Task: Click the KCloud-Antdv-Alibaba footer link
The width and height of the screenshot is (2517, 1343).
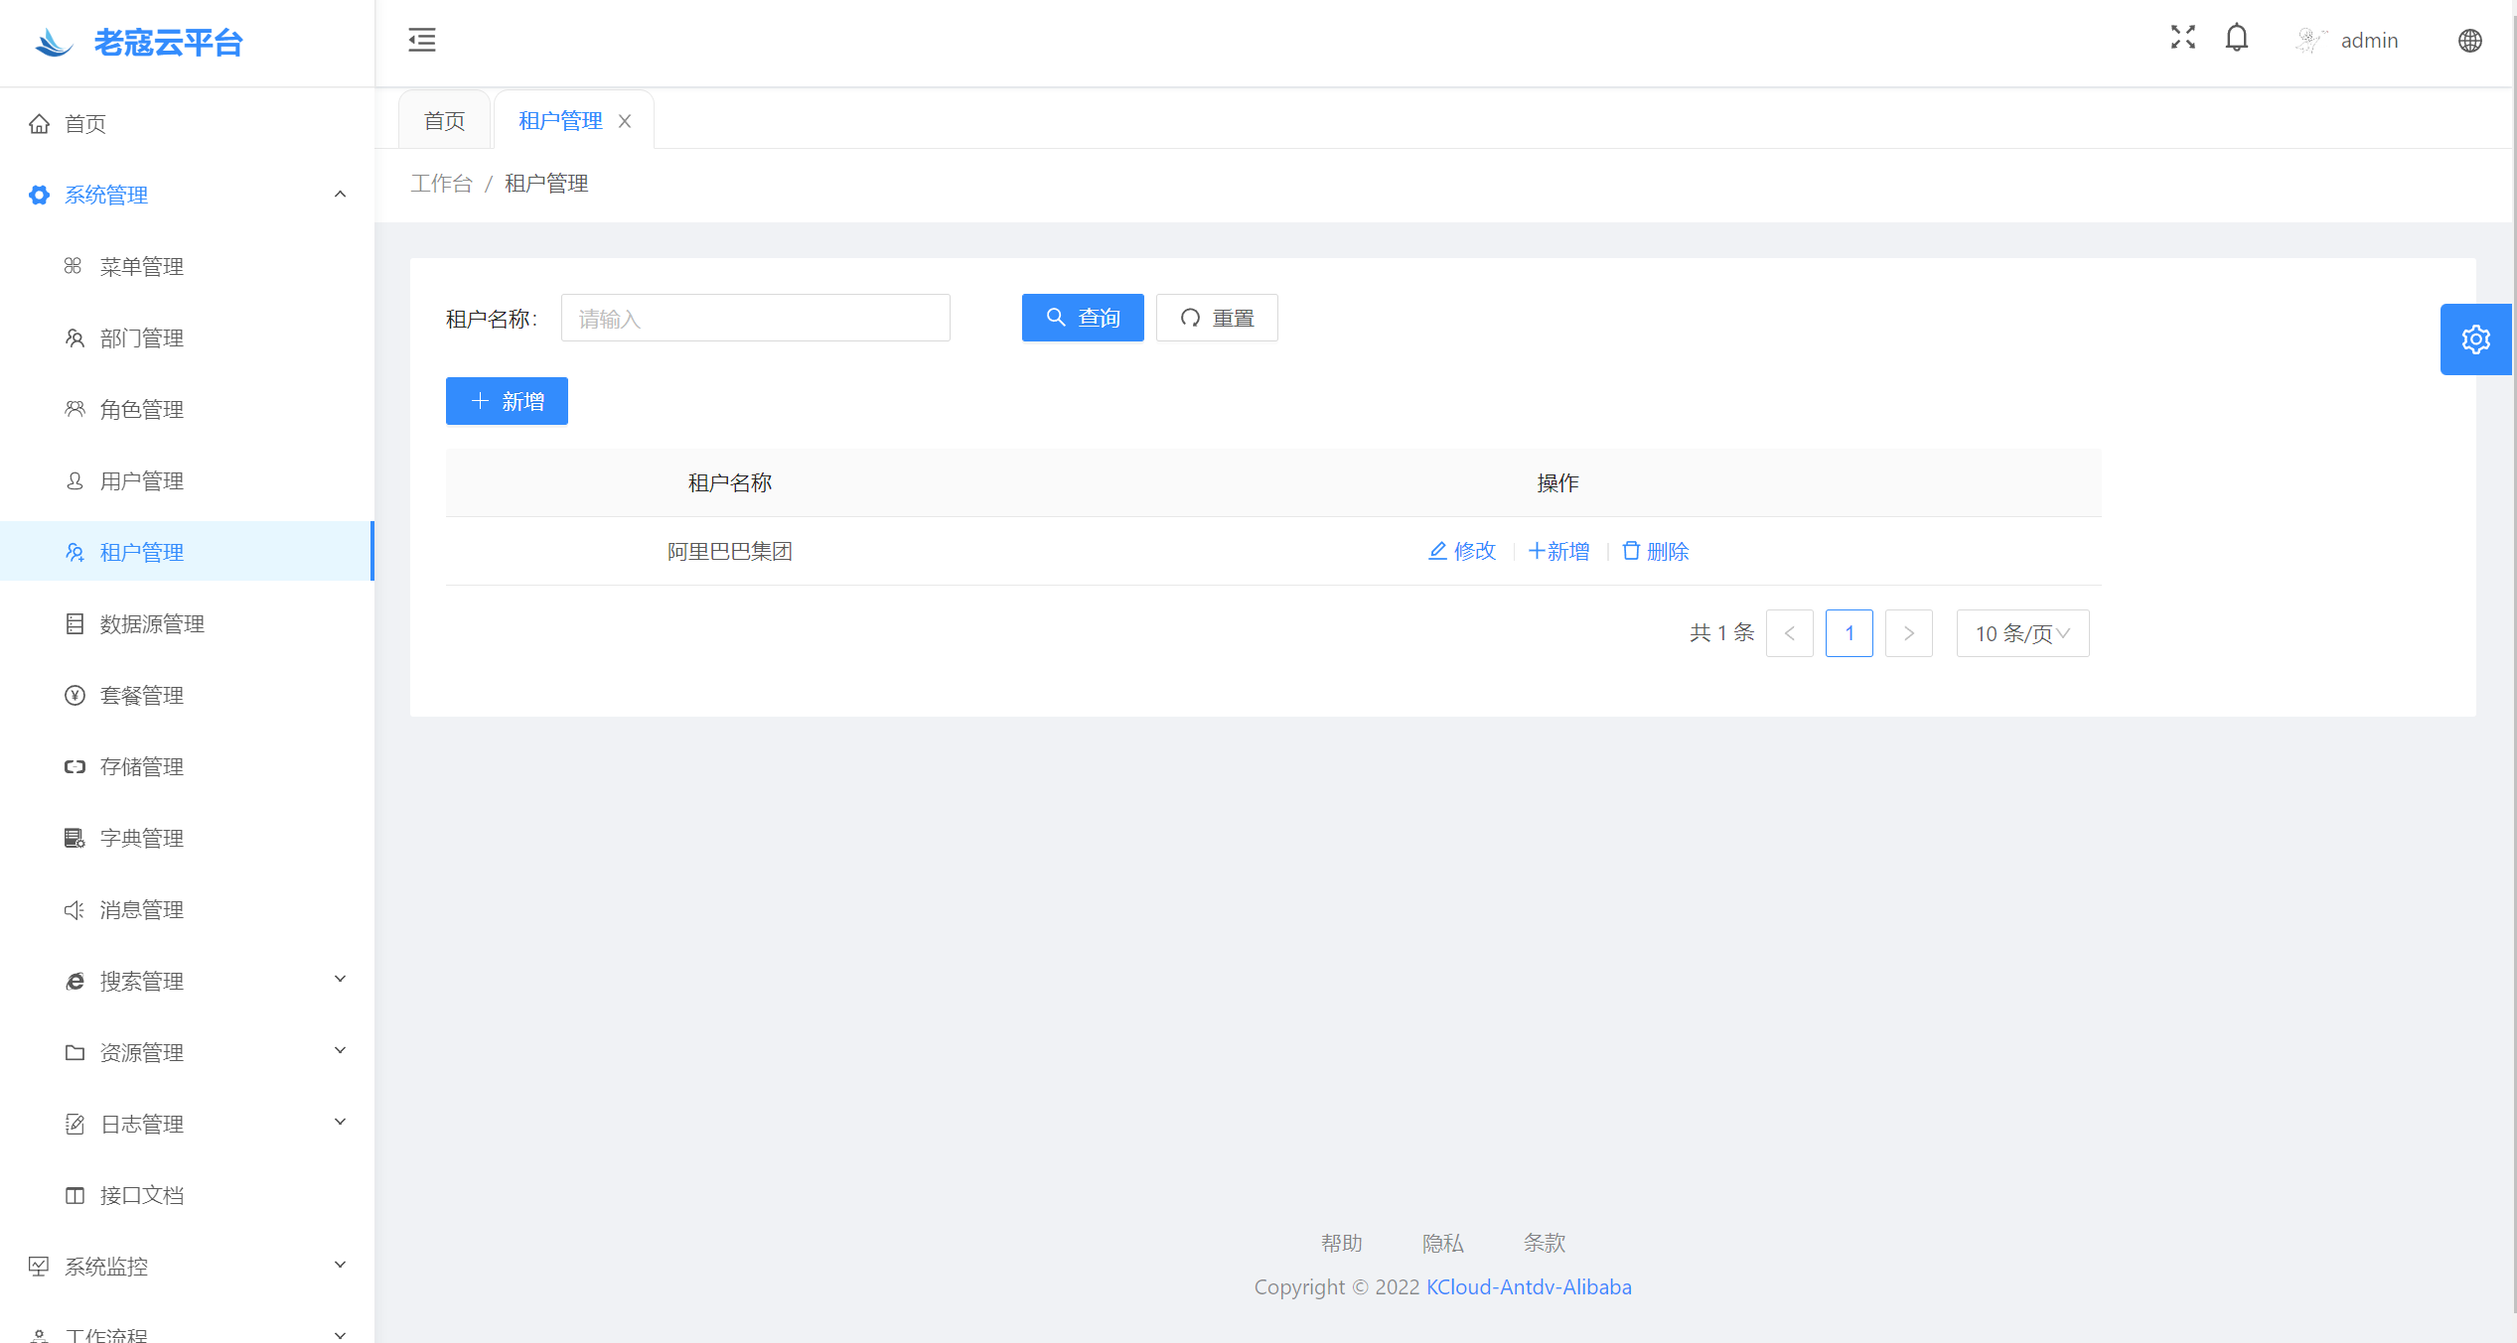Action: click(1528, 1286)
